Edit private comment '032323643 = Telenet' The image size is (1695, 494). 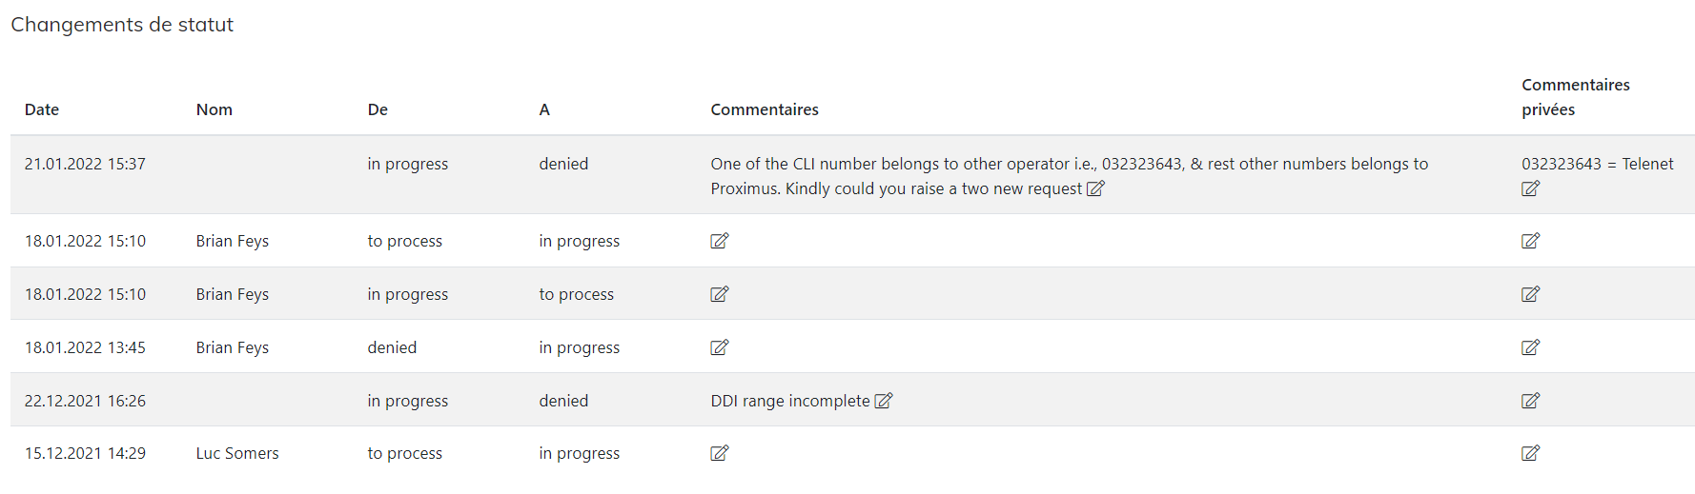1530,188
